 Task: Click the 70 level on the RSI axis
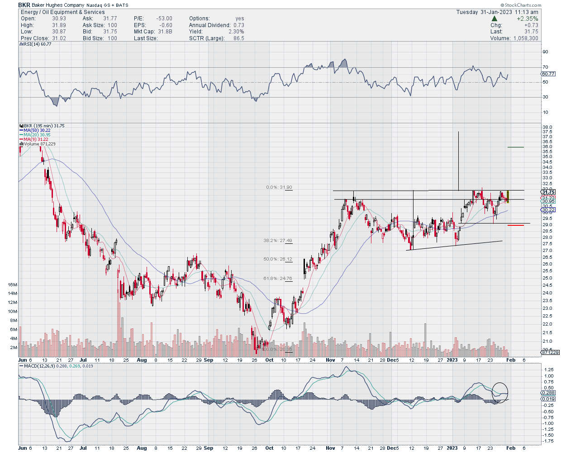pos(545,67)
